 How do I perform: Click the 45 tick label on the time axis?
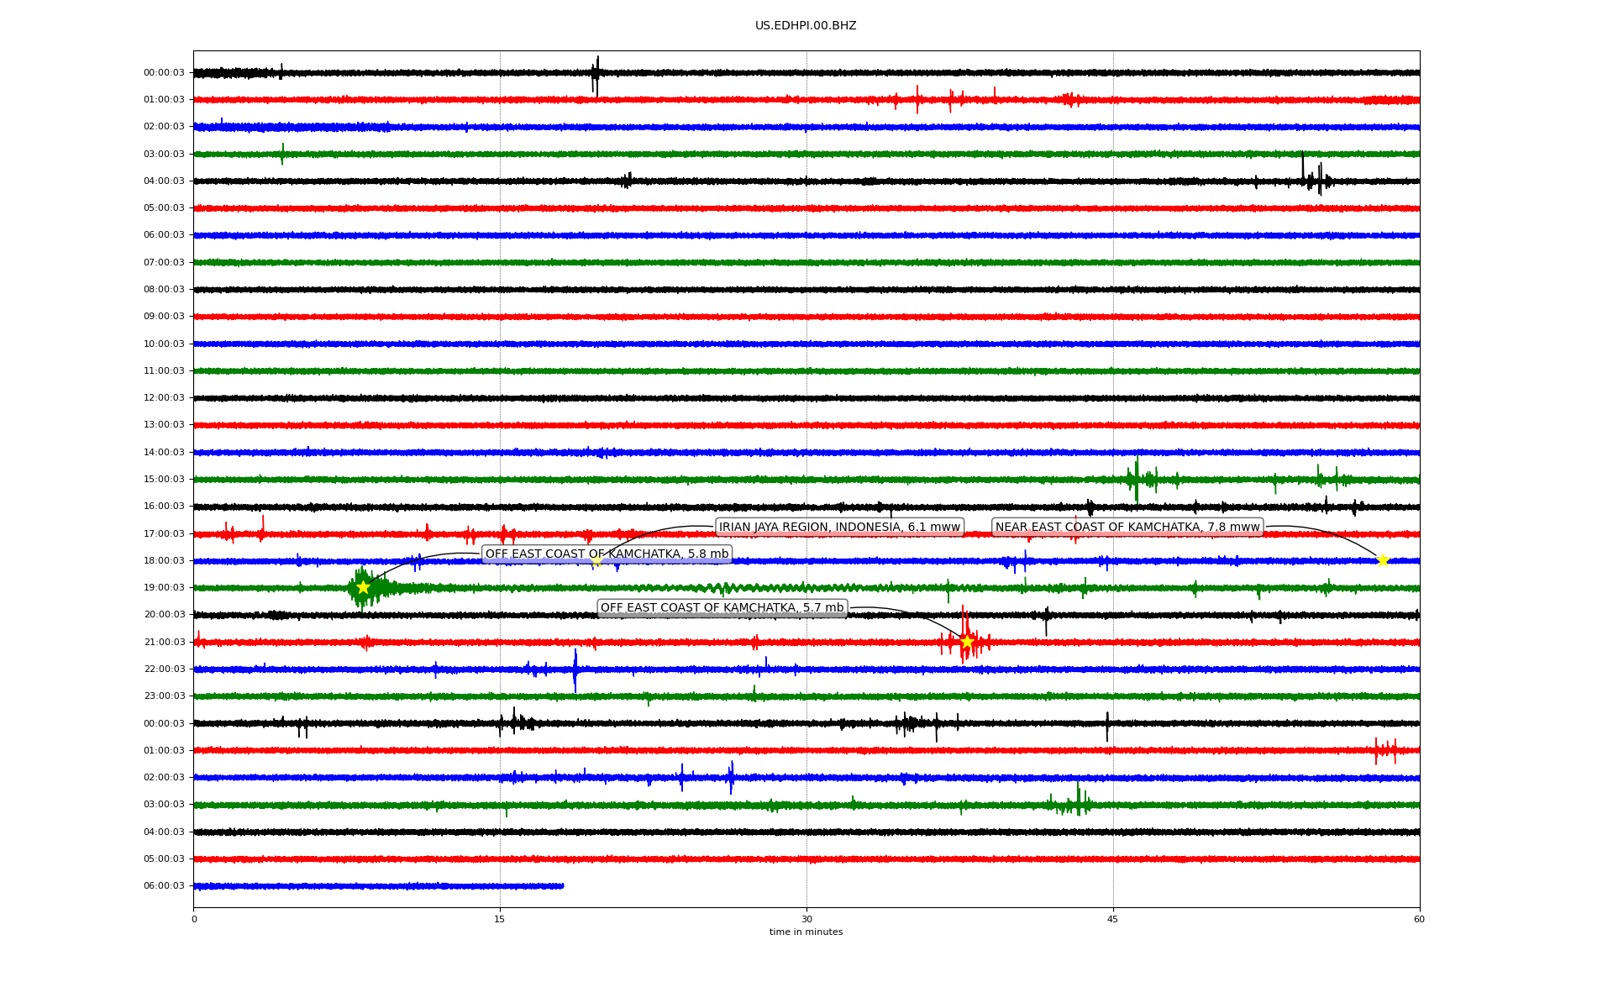(x=1113, y=919)
